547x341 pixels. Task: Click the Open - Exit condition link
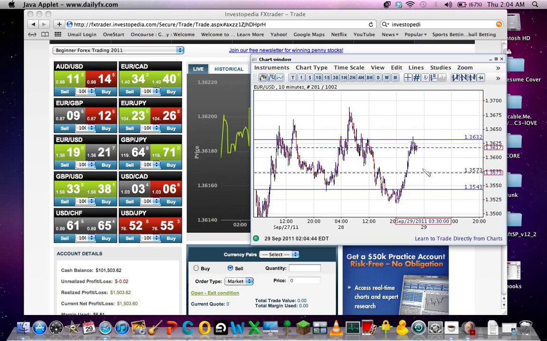(215, 293)
